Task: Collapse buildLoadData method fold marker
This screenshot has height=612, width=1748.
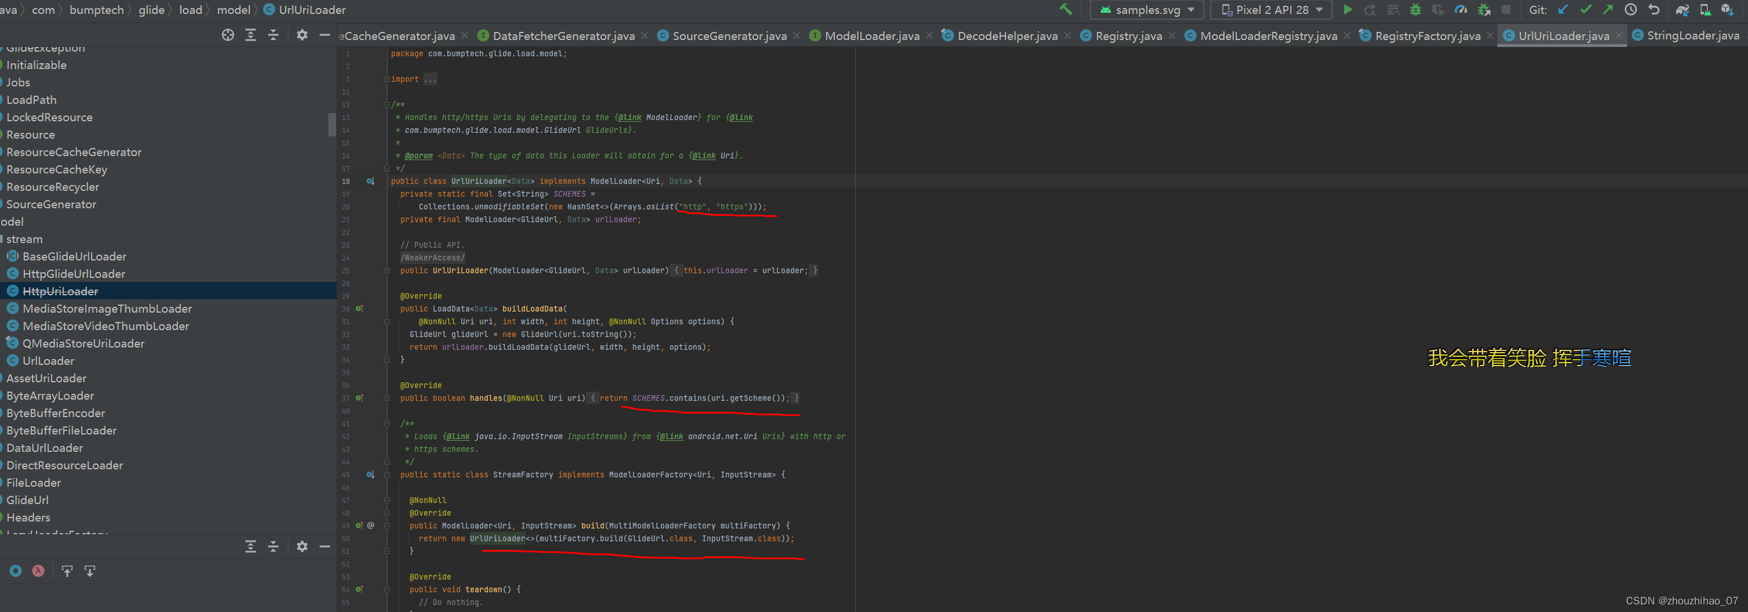Action: (387, 321)
